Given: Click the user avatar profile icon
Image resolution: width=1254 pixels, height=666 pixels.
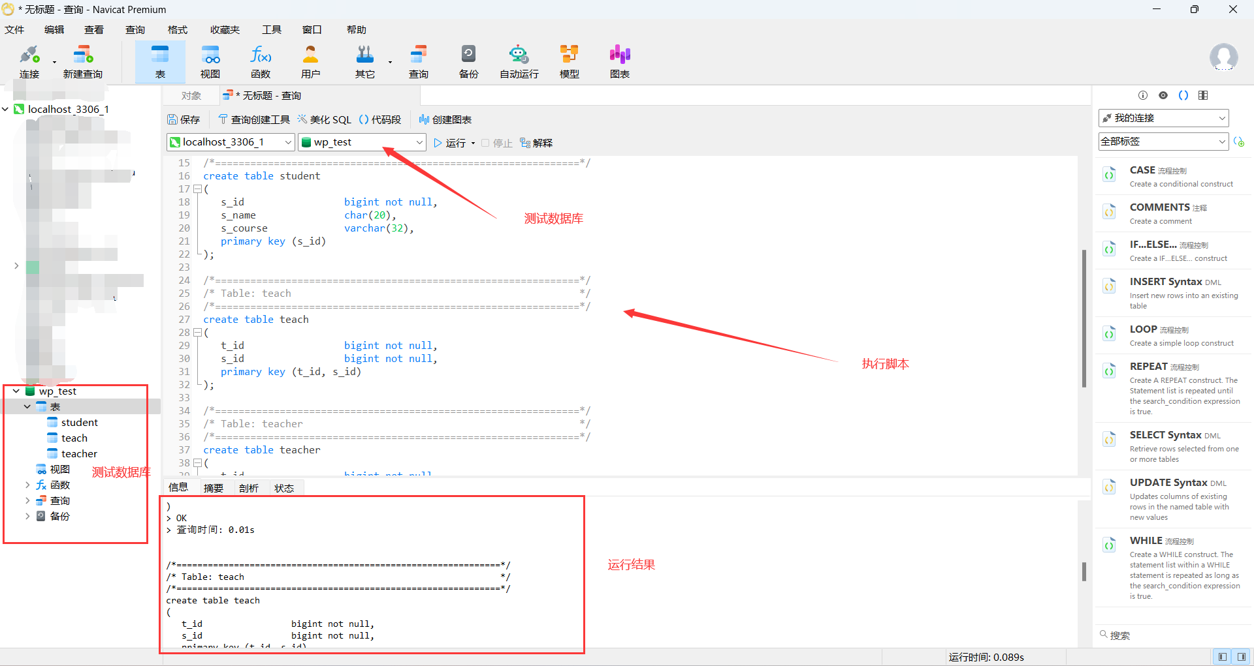Looking at the screenshot, I should click(1223, 57).
